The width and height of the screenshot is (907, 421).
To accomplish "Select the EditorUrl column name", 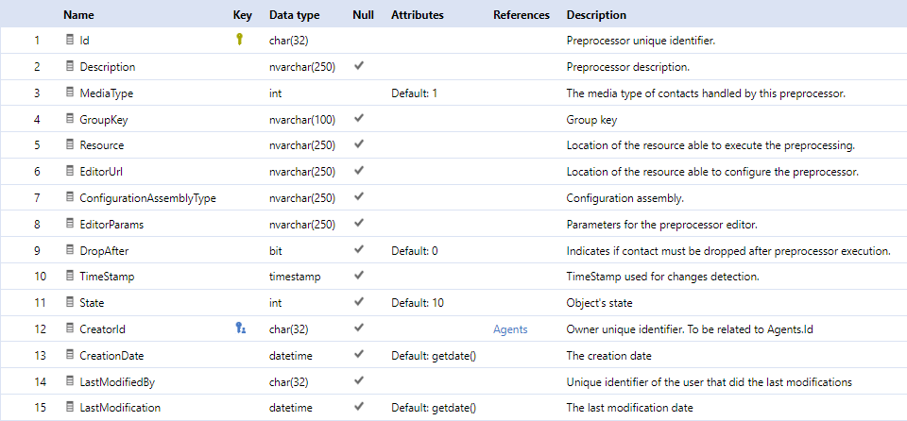I will (x=101, y=172).
